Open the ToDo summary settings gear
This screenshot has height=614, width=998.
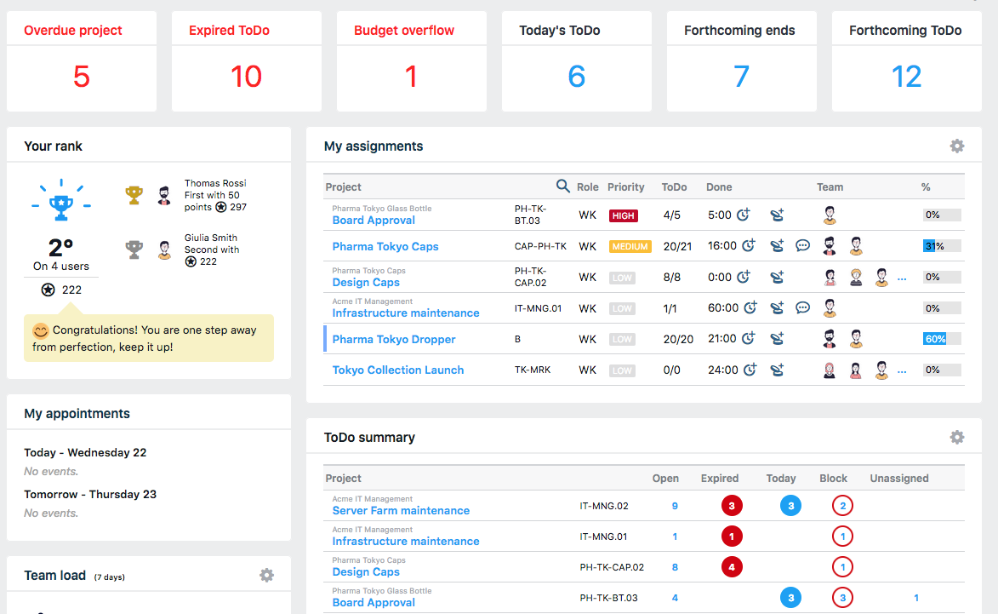(x=957, y=437)
